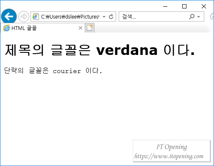Close the HTML 글꼴 tab
The image size is (214, 166).
[x=81, y=28]
